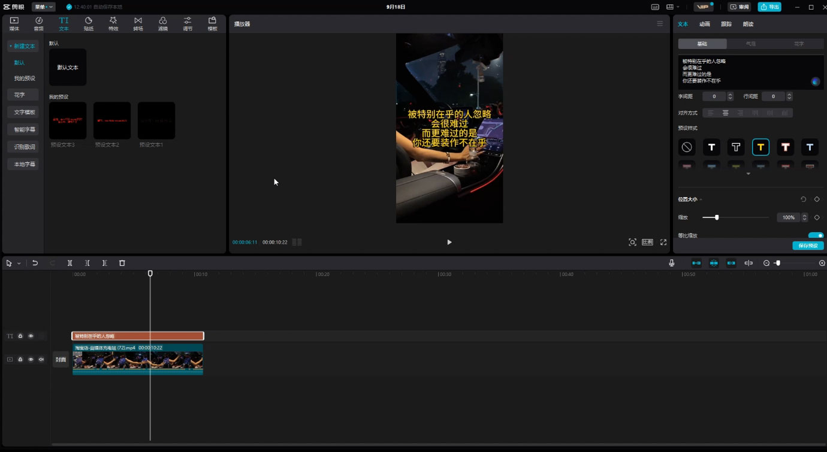Viewport: 827px width, 452px height.
Task: Open the 滤镜 (Filters) panel
Action: (162, 23)
